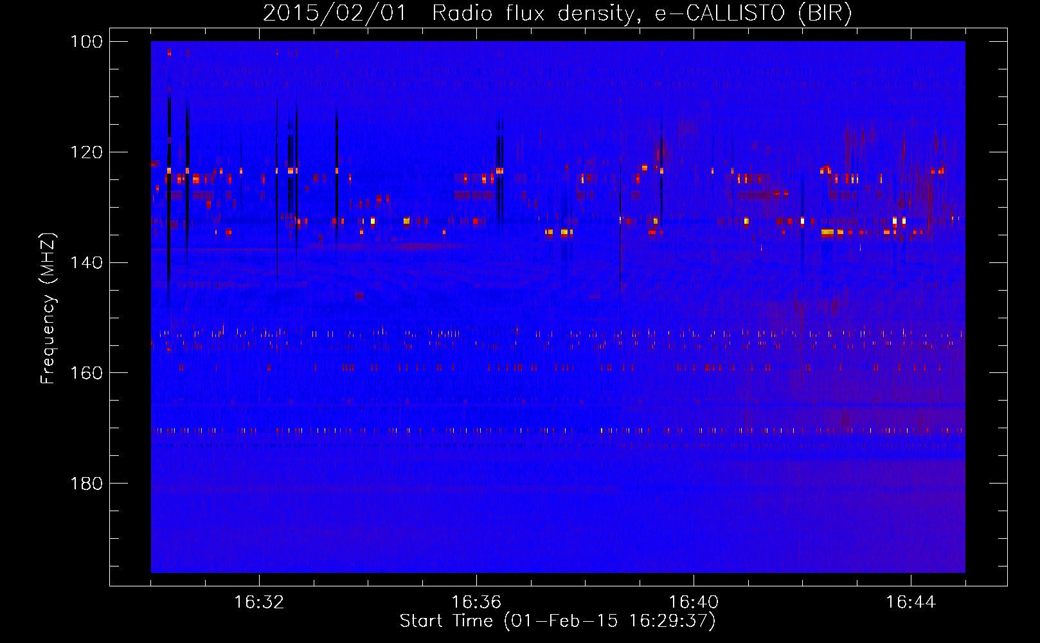This screenshot has height=643, width=1040.
Task: Click the 160 frequency tick label
Action: point(87,373)
